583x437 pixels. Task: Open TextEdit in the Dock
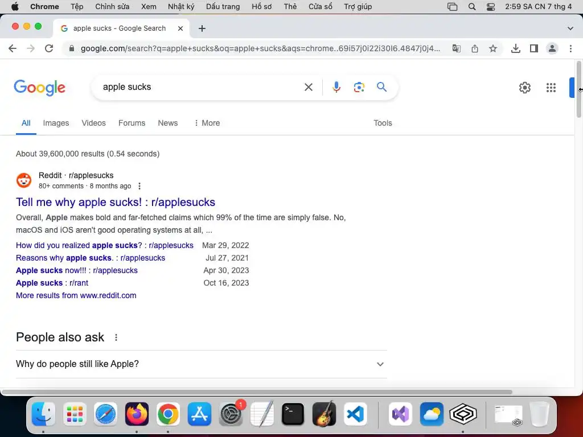[x=262, y=414]
